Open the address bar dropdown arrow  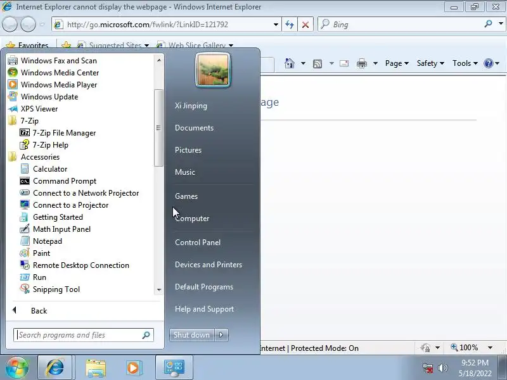tap(276, 25)
